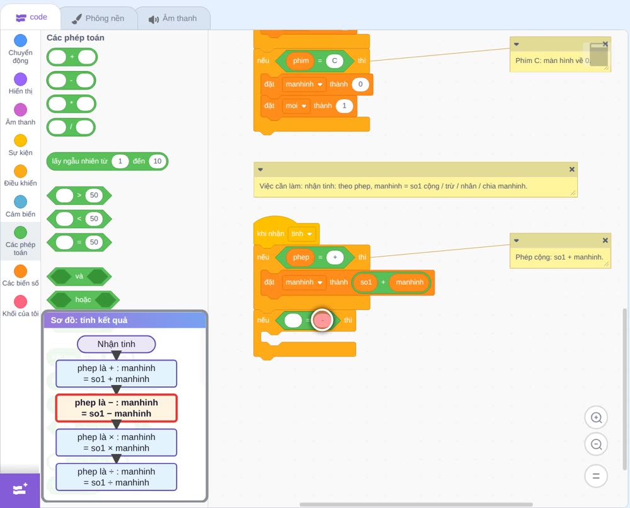Open the Sự kiện block category
The image size is (630, 508).
[21, 145]
